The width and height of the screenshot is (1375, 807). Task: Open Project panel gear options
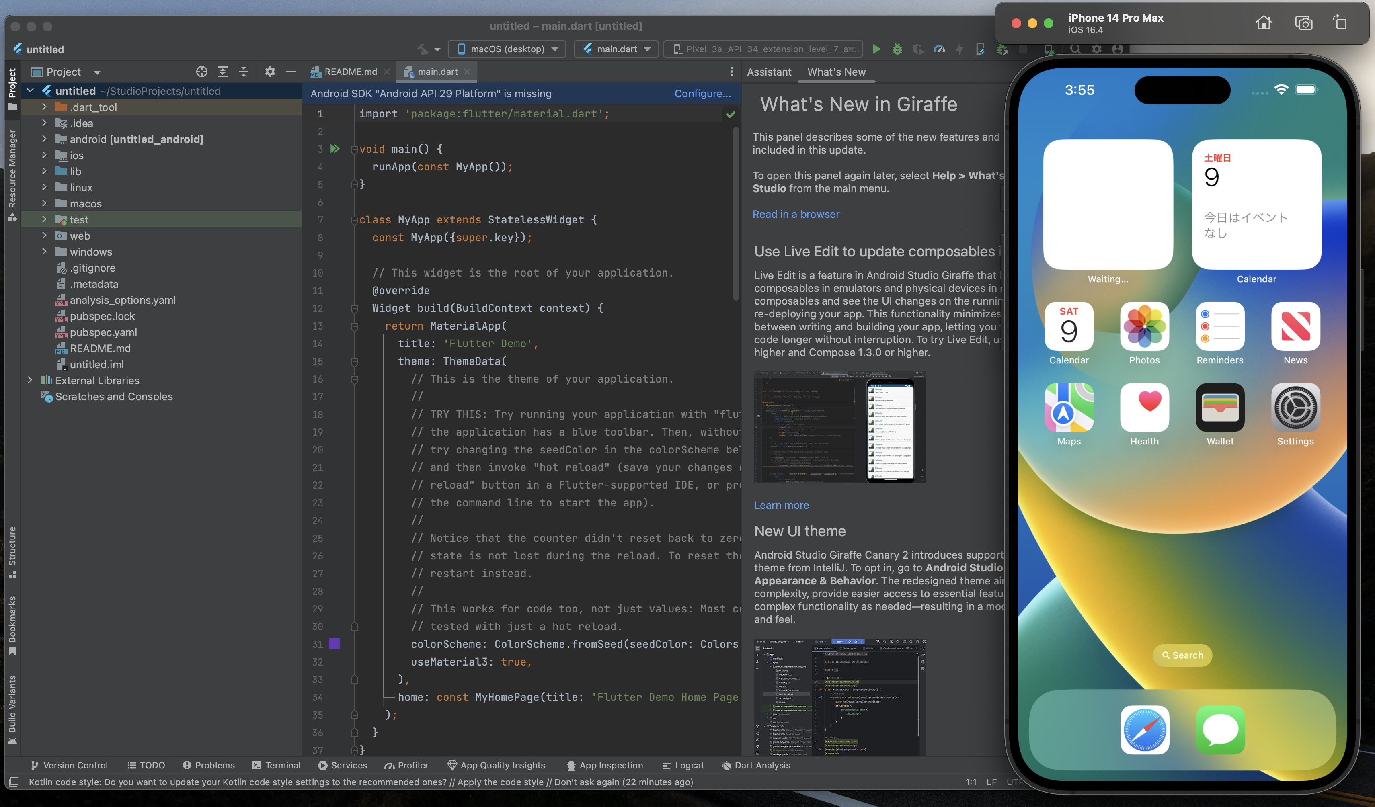point(269,72)
